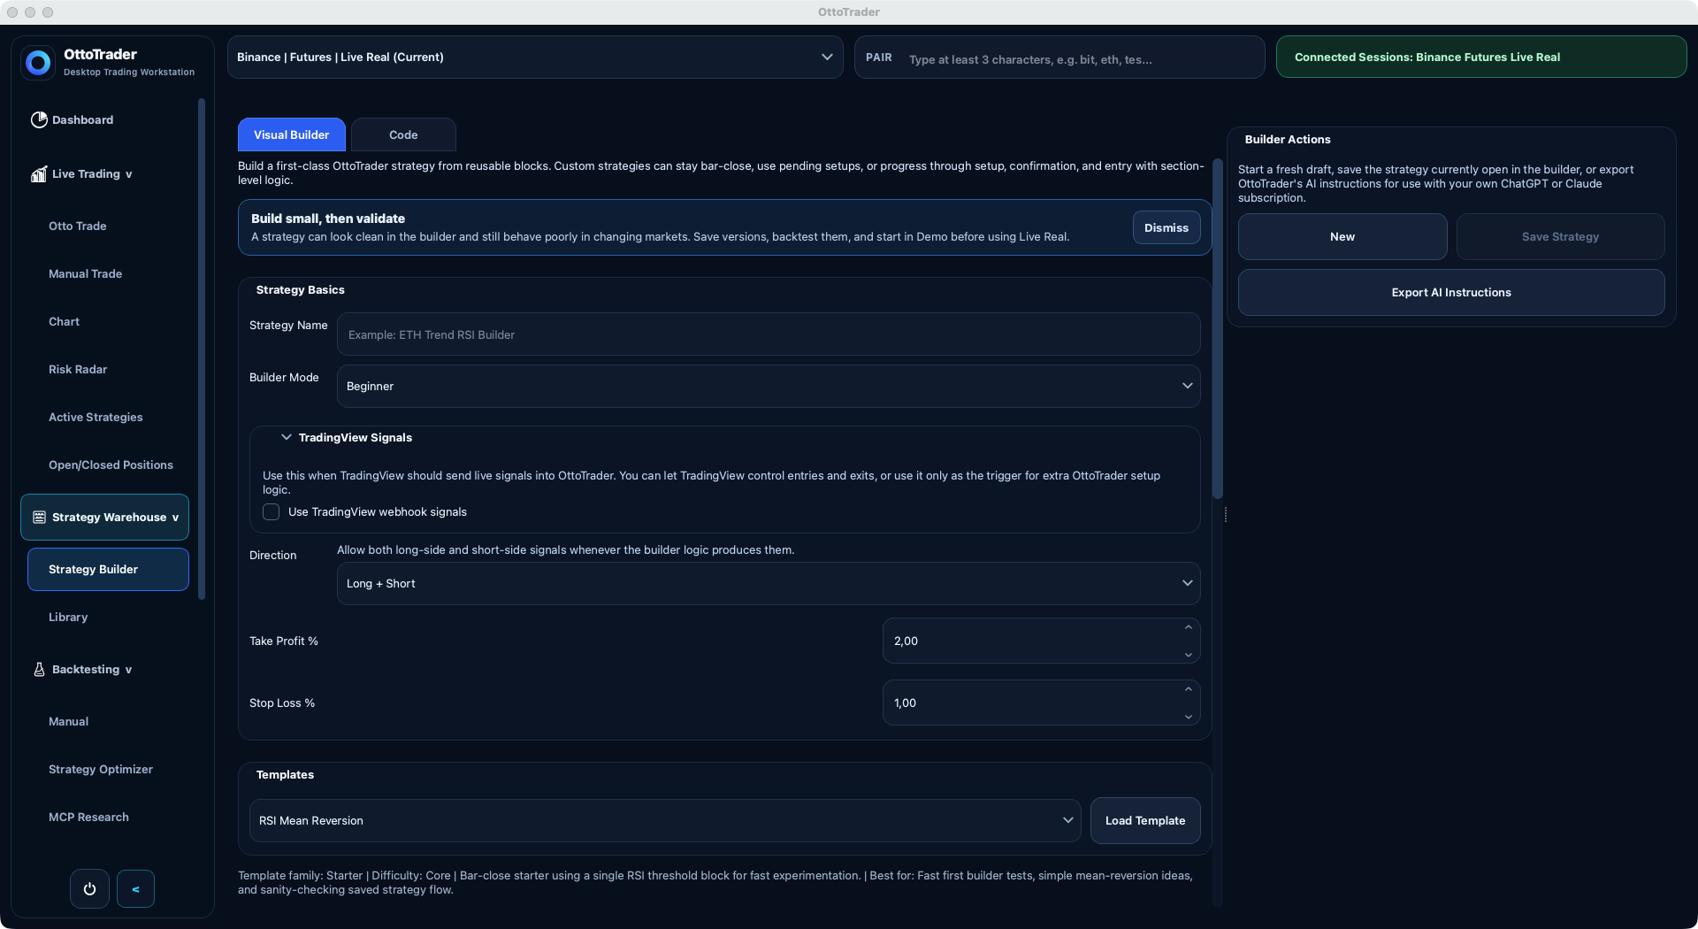Click Connected Sessions status banner
The image size is (1698, 929).
pyautogui.click(x=1481, y=58)
